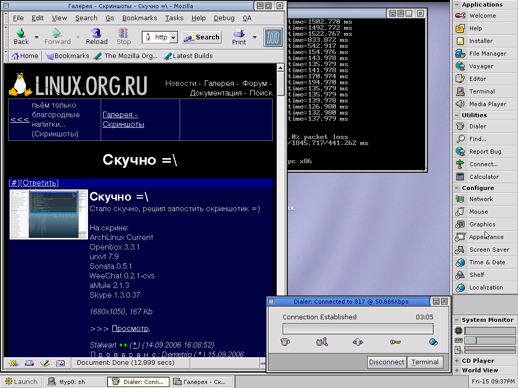
Task: Launch Media Player
Action: (485, 104)
